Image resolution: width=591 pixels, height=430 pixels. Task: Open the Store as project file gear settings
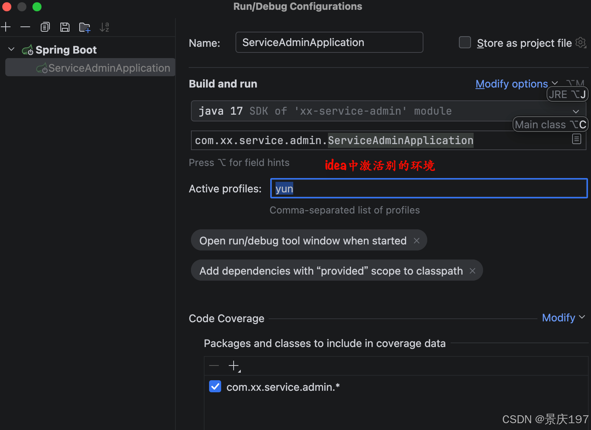point(580,43)
